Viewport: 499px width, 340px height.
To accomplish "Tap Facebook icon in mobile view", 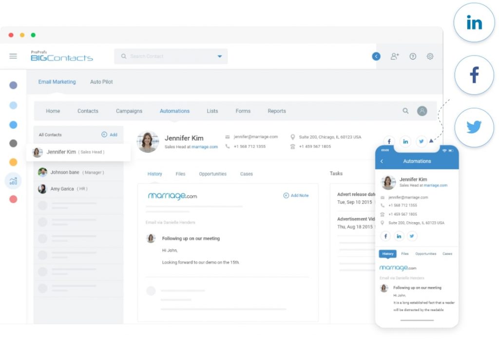I will [x=385, y=236].
